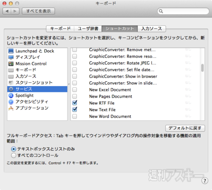Click the search field in toolbar
212x190 pixels.
[x=183, y=11]
